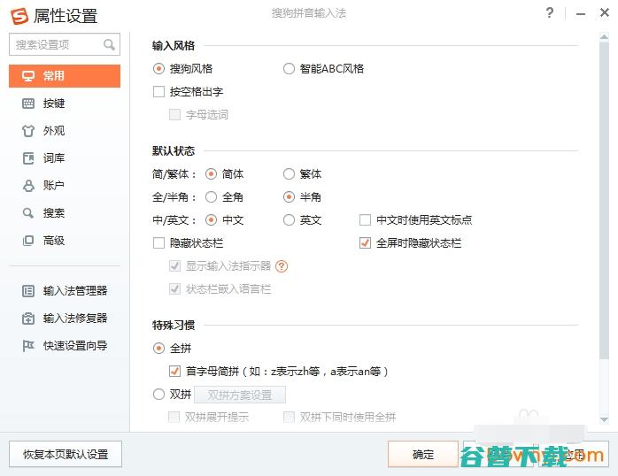Select 全角 radio option
618x476 pixels.
(212, 196)
